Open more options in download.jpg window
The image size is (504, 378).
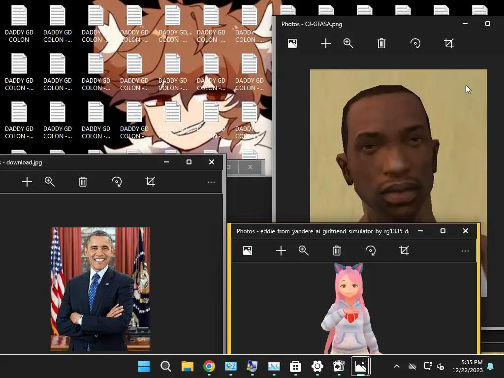coord(211,182)
